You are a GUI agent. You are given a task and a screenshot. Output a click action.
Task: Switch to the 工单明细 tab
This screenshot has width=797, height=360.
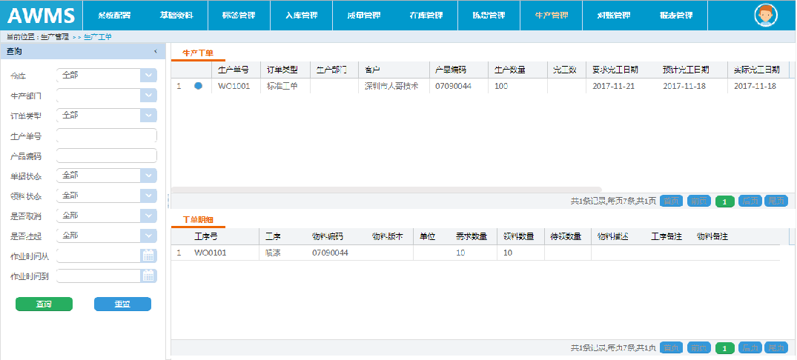tap(198, 220)
